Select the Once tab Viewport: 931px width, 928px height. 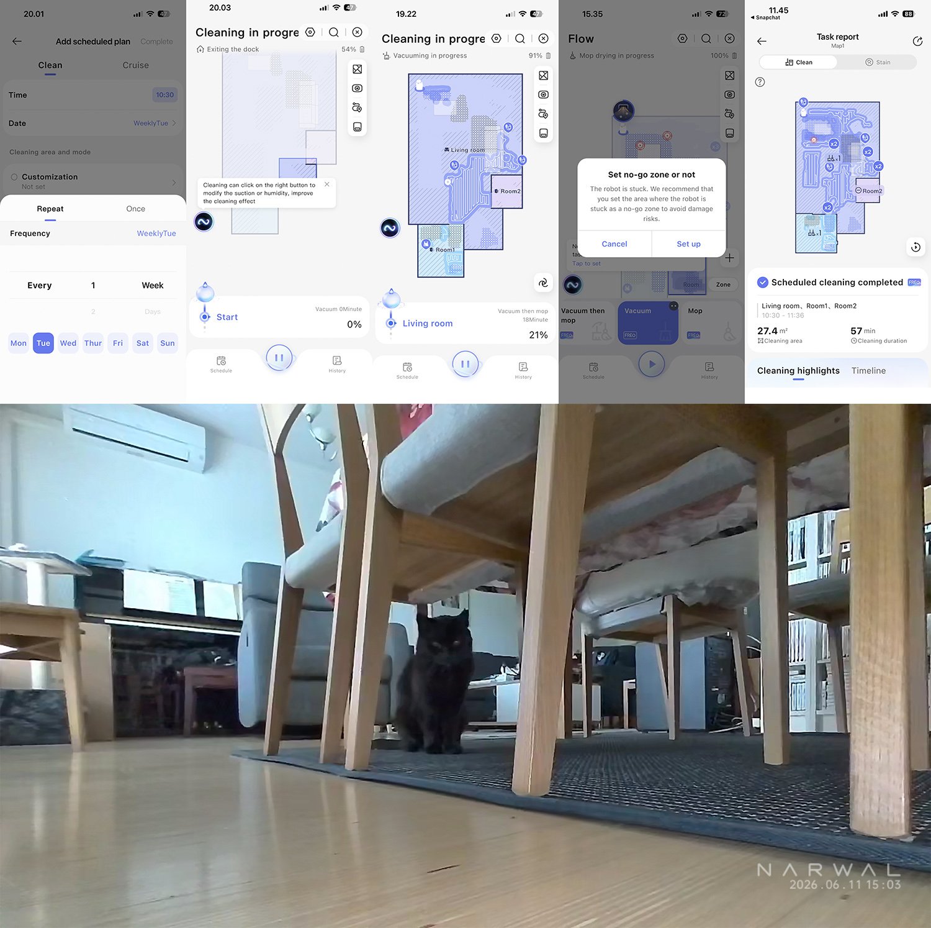pyautogui.click(x=135, y=209)
